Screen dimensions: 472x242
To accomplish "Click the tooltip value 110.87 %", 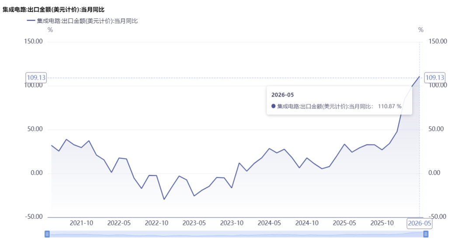I will (389, 106).
